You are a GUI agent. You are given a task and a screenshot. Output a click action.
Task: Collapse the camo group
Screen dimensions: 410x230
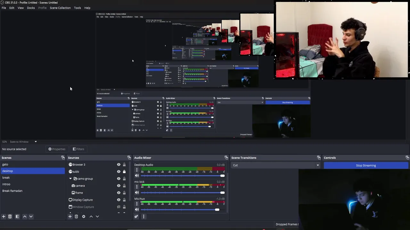point(70,179)
